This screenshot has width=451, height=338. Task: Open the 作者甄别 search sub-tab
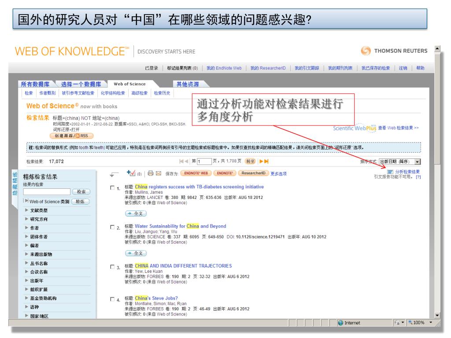coord(48,93)
